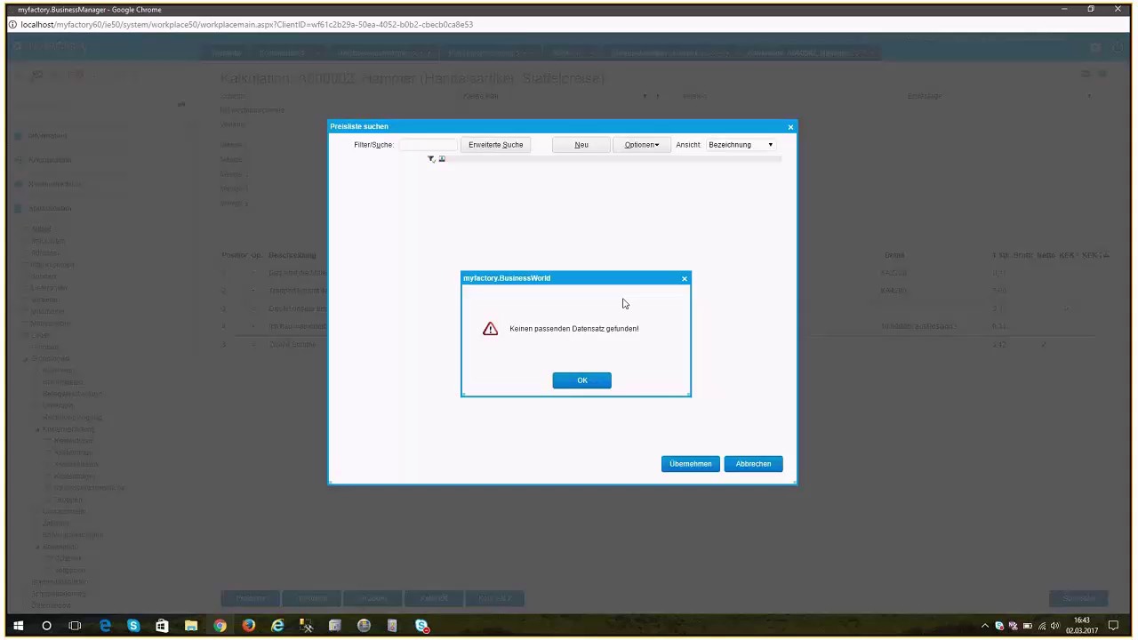Focus the Filter/Suche input field
Image resolution: width=1138 pixels, height=640 pixels.
428,145
